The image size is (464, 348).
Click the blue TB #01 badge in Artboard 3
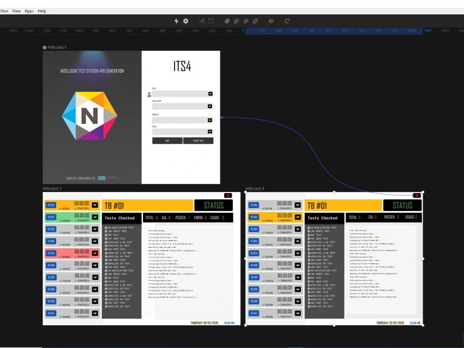[51, 205]
